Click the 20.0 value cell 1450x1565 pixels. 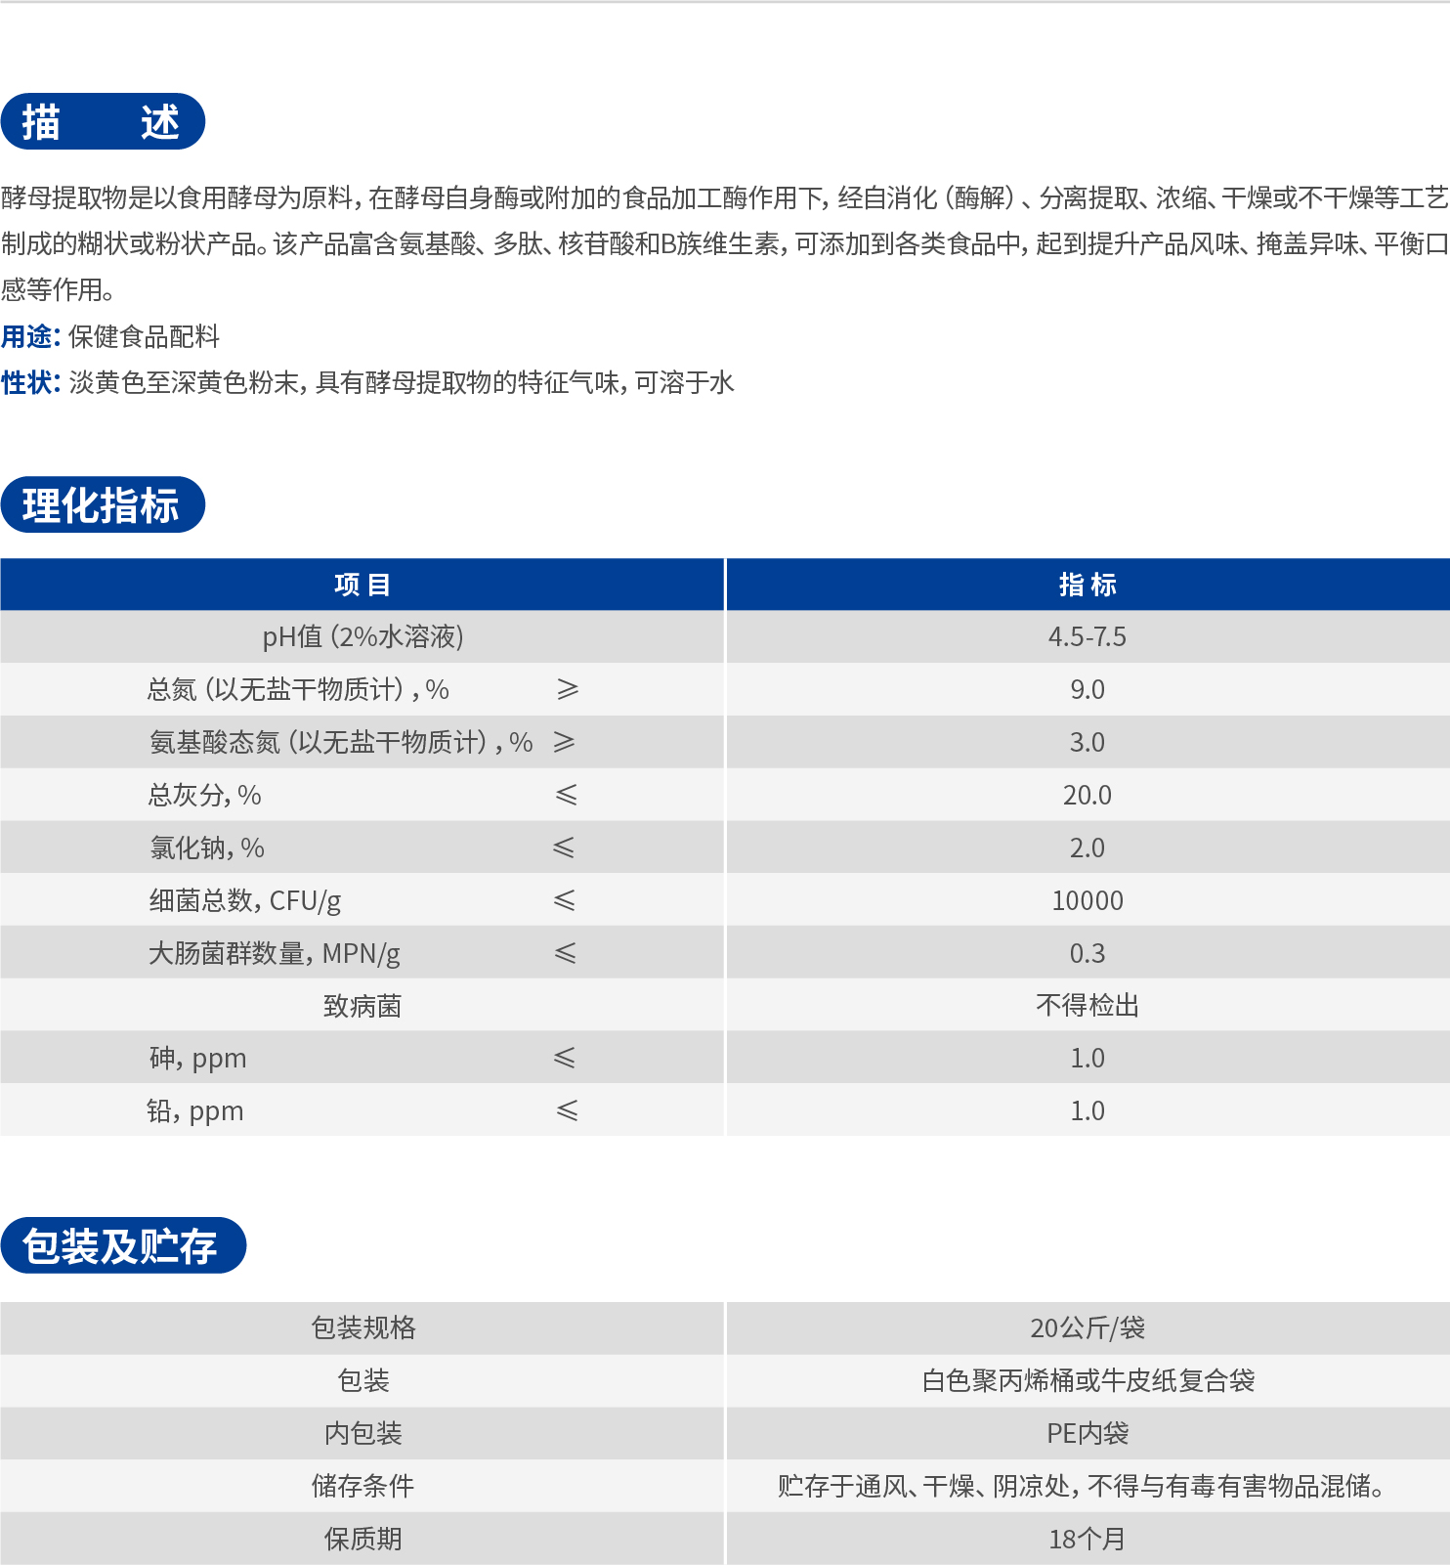click(1087, 796)
